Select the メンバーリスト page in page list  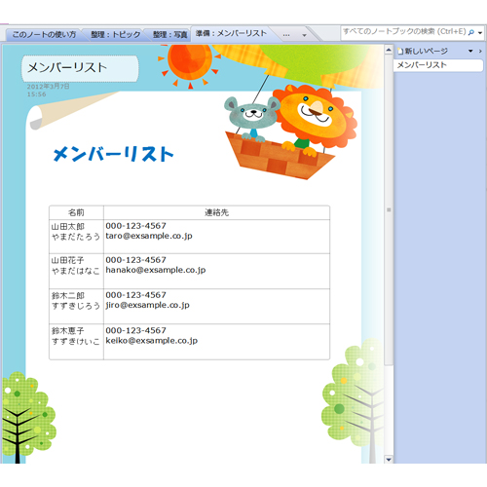point(438,65)
